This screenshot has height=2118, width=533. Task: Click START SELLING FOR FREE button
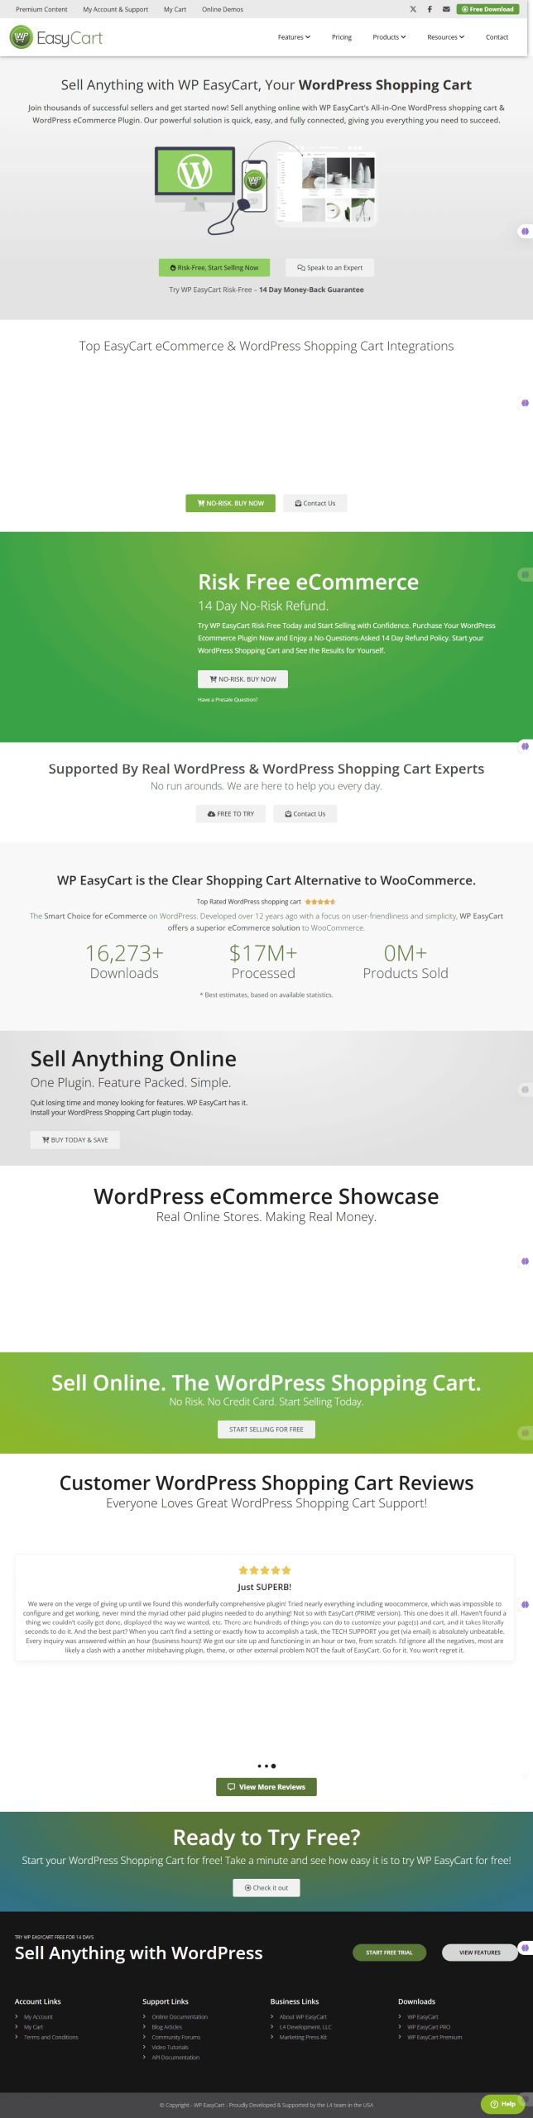click(x=266, y=1430)
